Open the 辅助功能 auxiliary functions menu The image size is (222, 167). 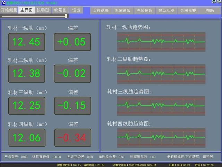pyautogui.click(x=166, y=11)
